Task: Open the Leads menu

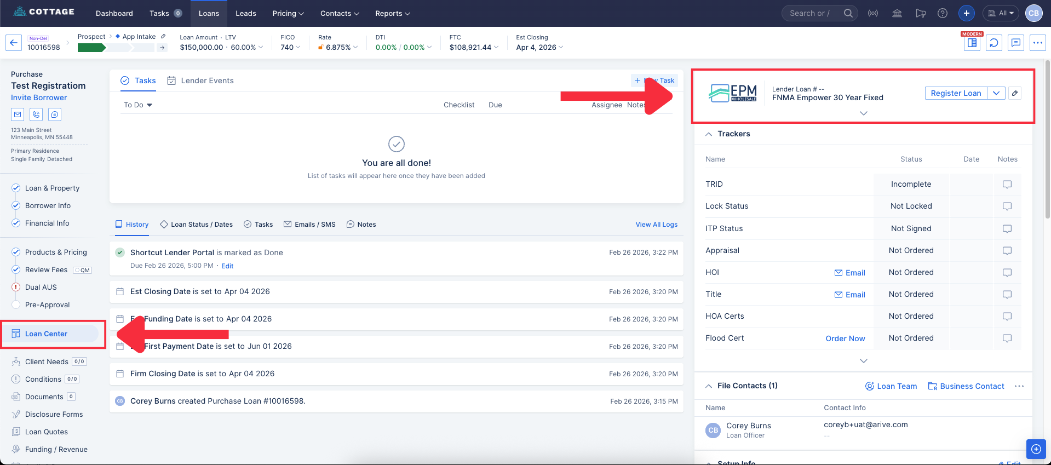Action: coord(246,13)
